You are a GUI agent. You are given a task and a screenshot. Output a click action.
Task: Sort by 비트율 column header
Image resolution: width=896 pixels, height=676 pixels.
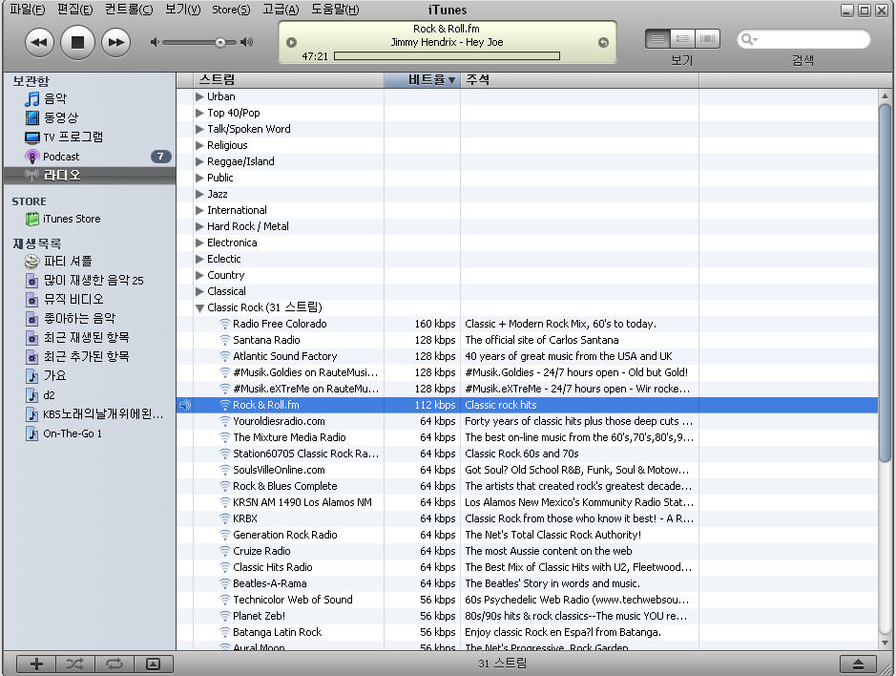pos(423,80)
